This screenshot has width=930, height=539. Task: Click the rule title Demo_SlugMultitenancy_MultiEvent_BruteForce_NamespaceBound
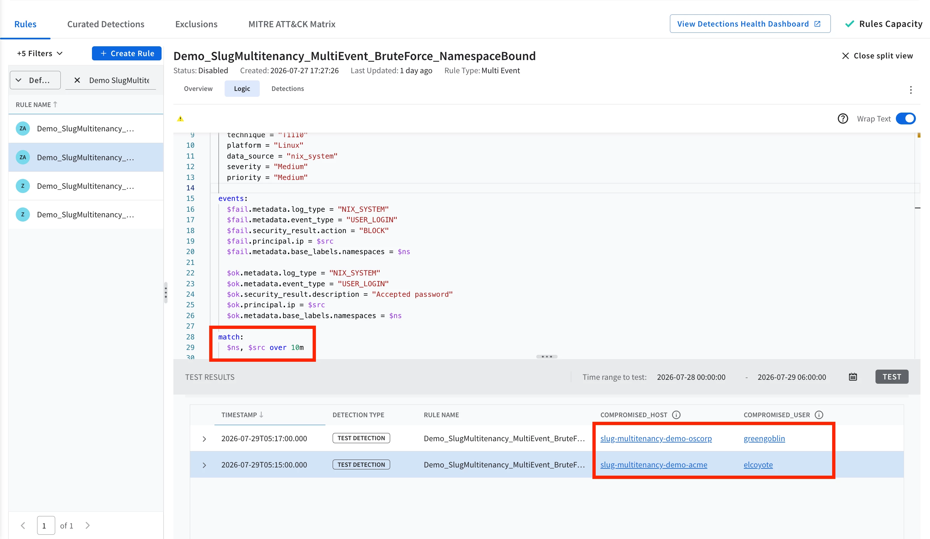(x=354, y=56)
